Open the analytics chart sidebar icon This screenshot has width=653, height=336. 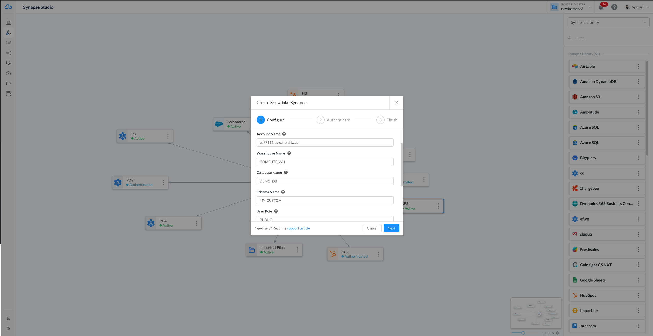[x=8, y=22]
